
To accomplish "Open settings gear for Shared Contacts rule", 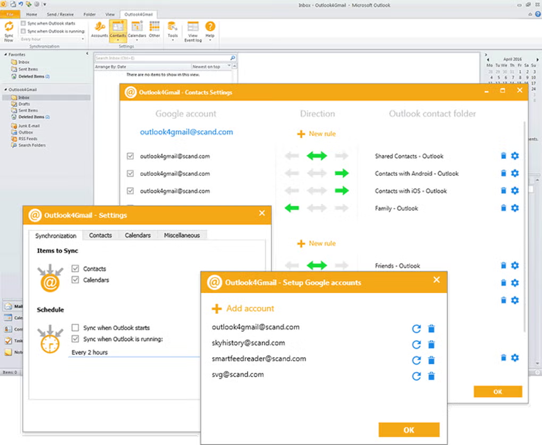I will pos(515,156).
